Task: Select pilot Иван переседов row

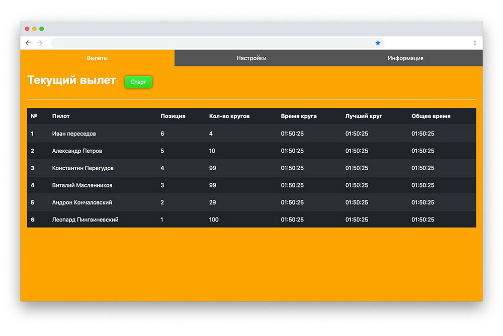Action: tap(74, 134)
